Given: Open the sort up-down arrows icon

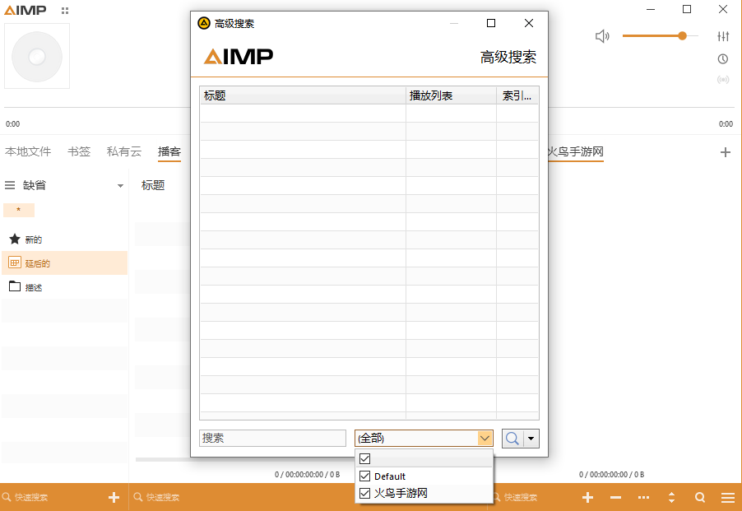Looking at the screenshot, I should tap(671, 497).
